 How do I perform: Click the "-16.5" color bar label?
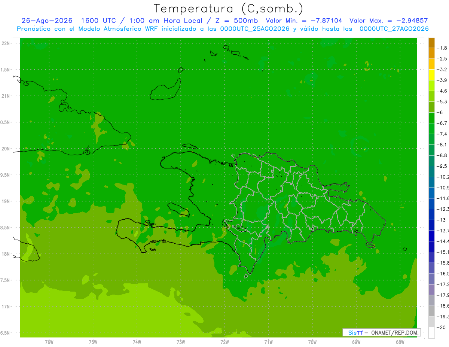(x=443, y=274)
